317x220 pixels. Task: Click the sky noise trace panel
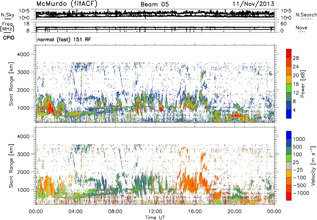[x=155, y=14]
